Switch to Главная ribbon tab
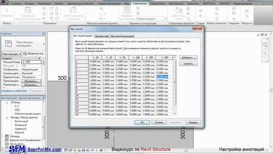 click(16, 3)
